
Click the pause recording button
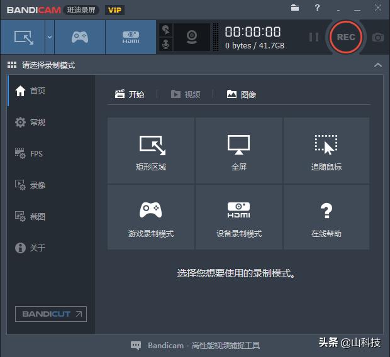314,37
